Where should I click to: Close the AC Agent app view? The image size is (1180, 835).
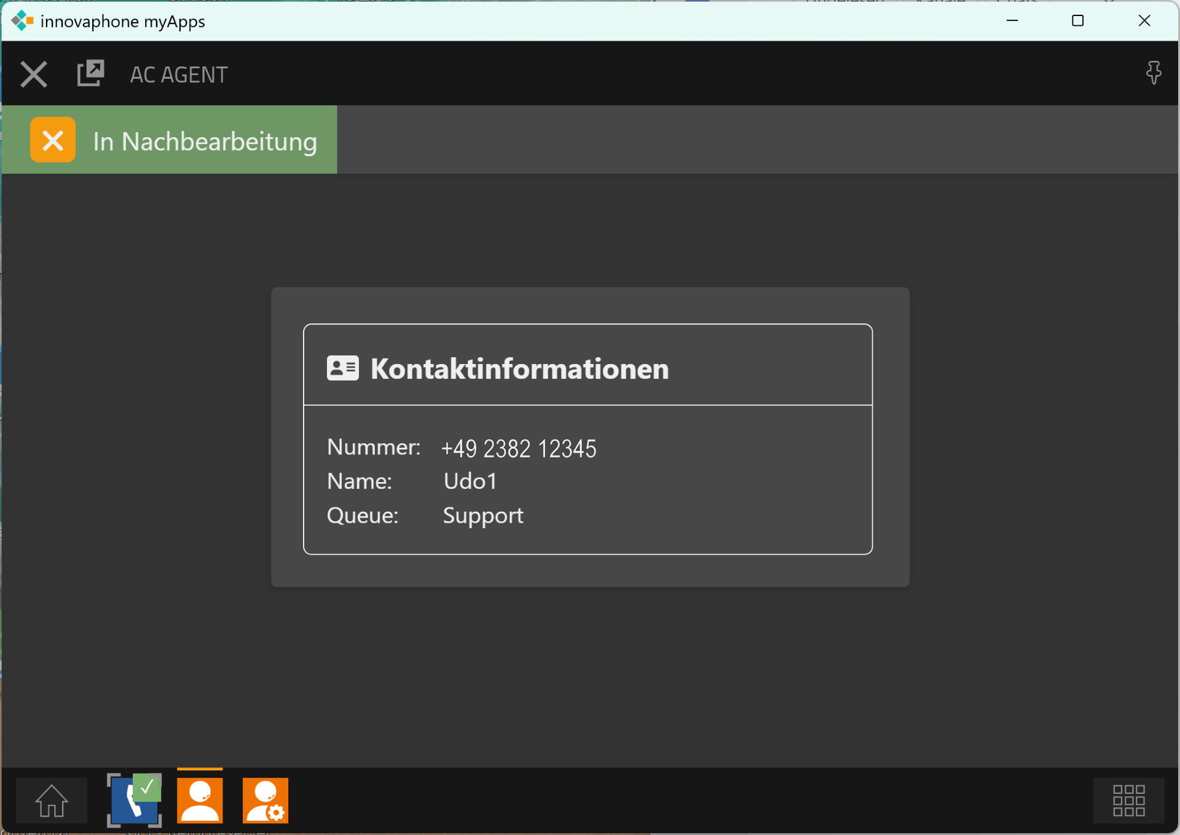point(33,74)
